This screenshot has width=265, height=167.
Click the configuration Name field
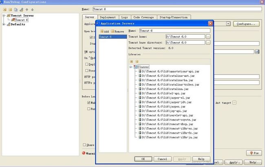click(177, 9)
